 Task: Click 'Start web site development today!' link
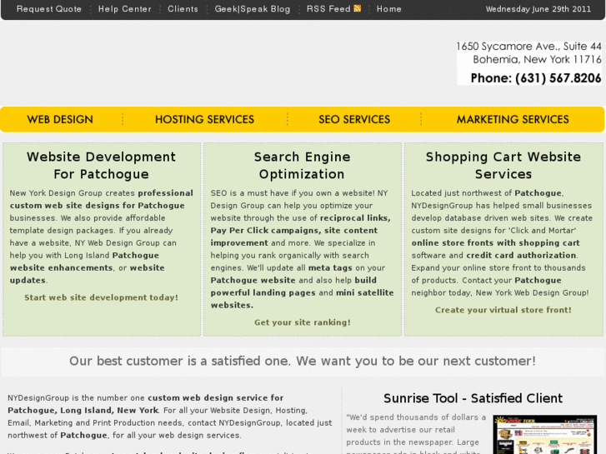click(101, 297)
